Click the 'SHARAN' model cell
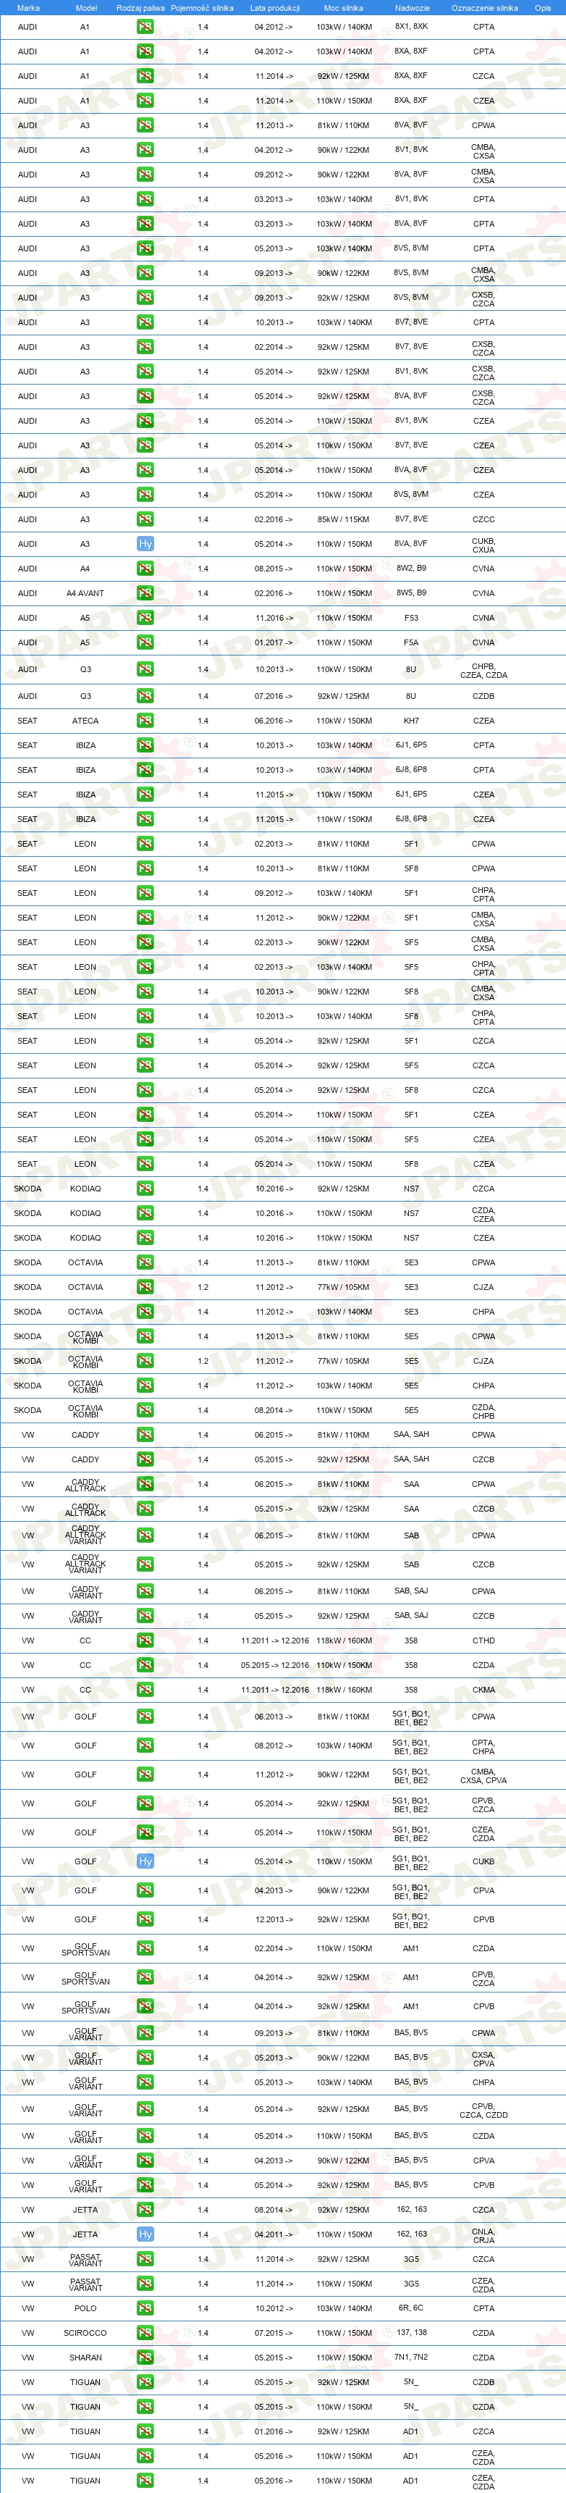 [x=85, y=2358]
